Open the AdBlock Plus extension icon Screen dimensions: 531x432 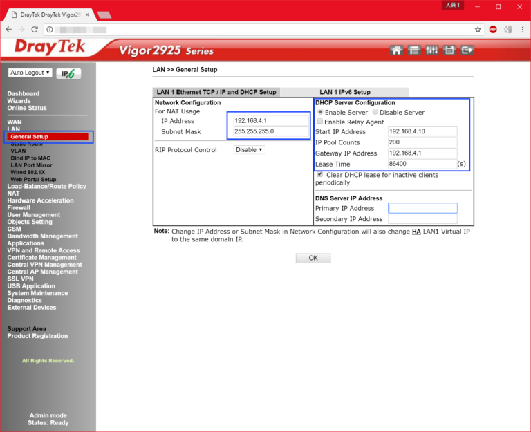[x=493, y=30]
